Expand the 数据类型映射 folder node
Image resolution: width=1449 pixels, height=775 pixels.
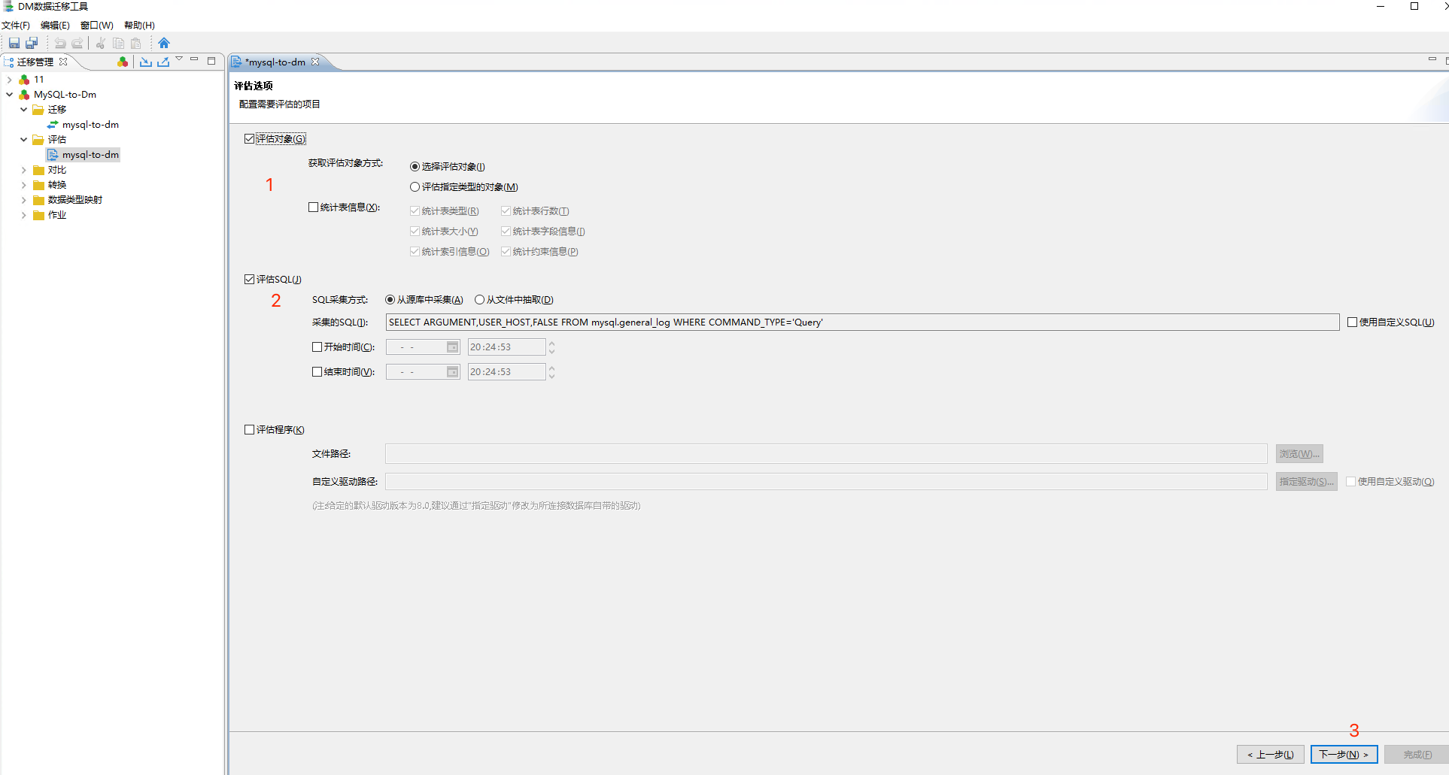(x=23, y=199)
